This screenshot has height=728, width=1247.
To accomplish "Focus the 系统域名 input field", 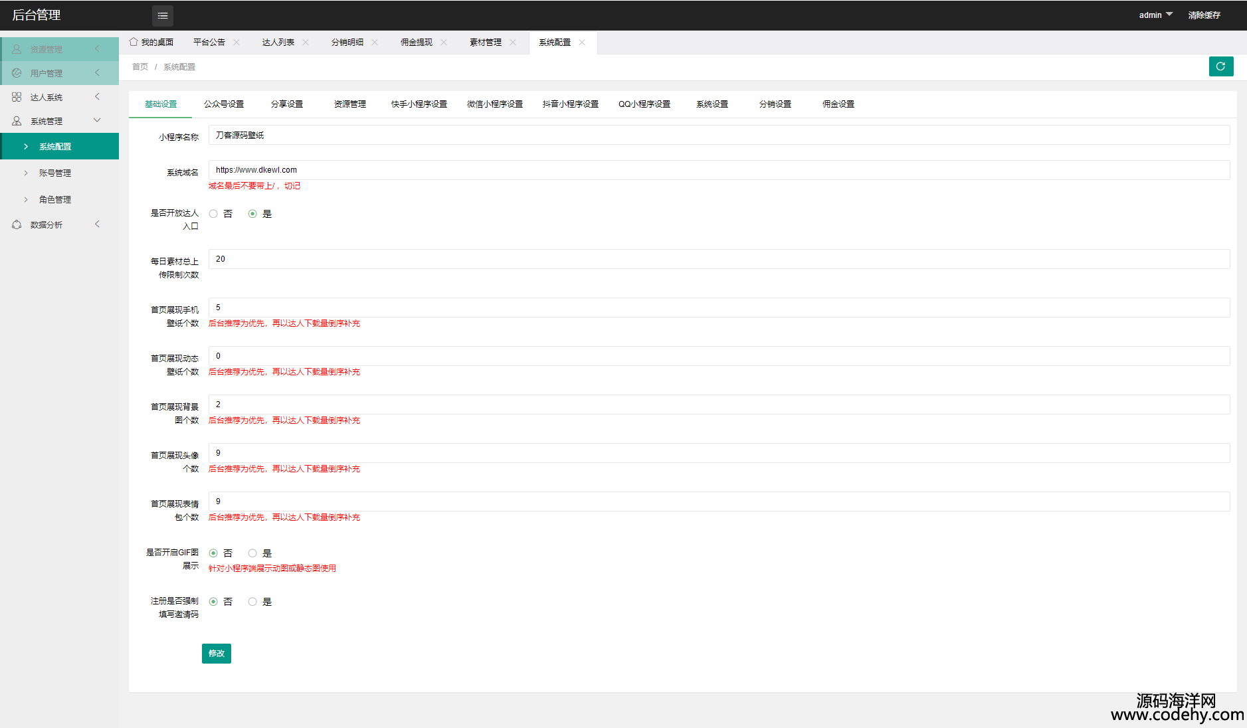I will pos(719,170).
